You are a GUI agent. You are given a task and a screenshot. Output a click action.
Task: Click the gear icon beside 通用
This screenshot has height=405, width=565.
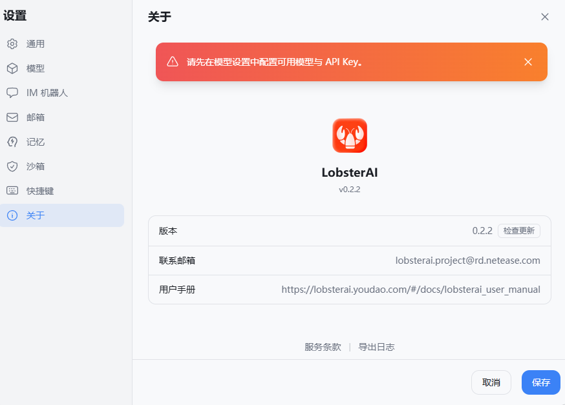[x=12, y=44]
